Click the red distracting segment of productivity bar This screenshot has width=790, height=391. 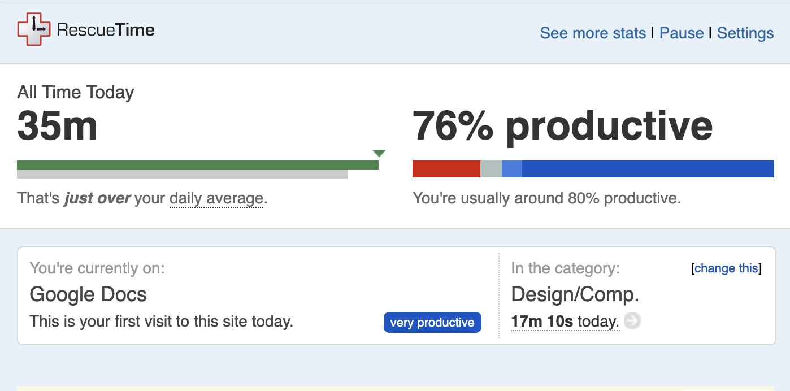[x=446, y=169]
